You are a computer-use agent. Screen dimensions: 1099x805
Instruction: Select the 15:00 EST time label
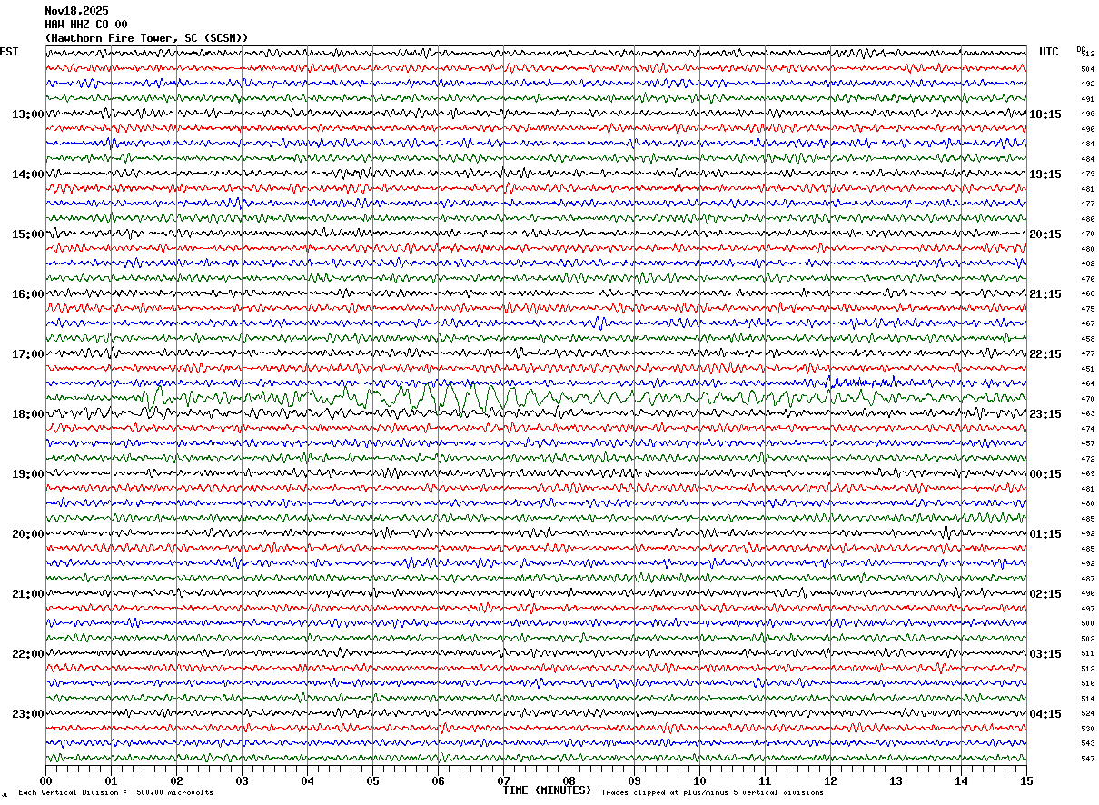(27, 234)
